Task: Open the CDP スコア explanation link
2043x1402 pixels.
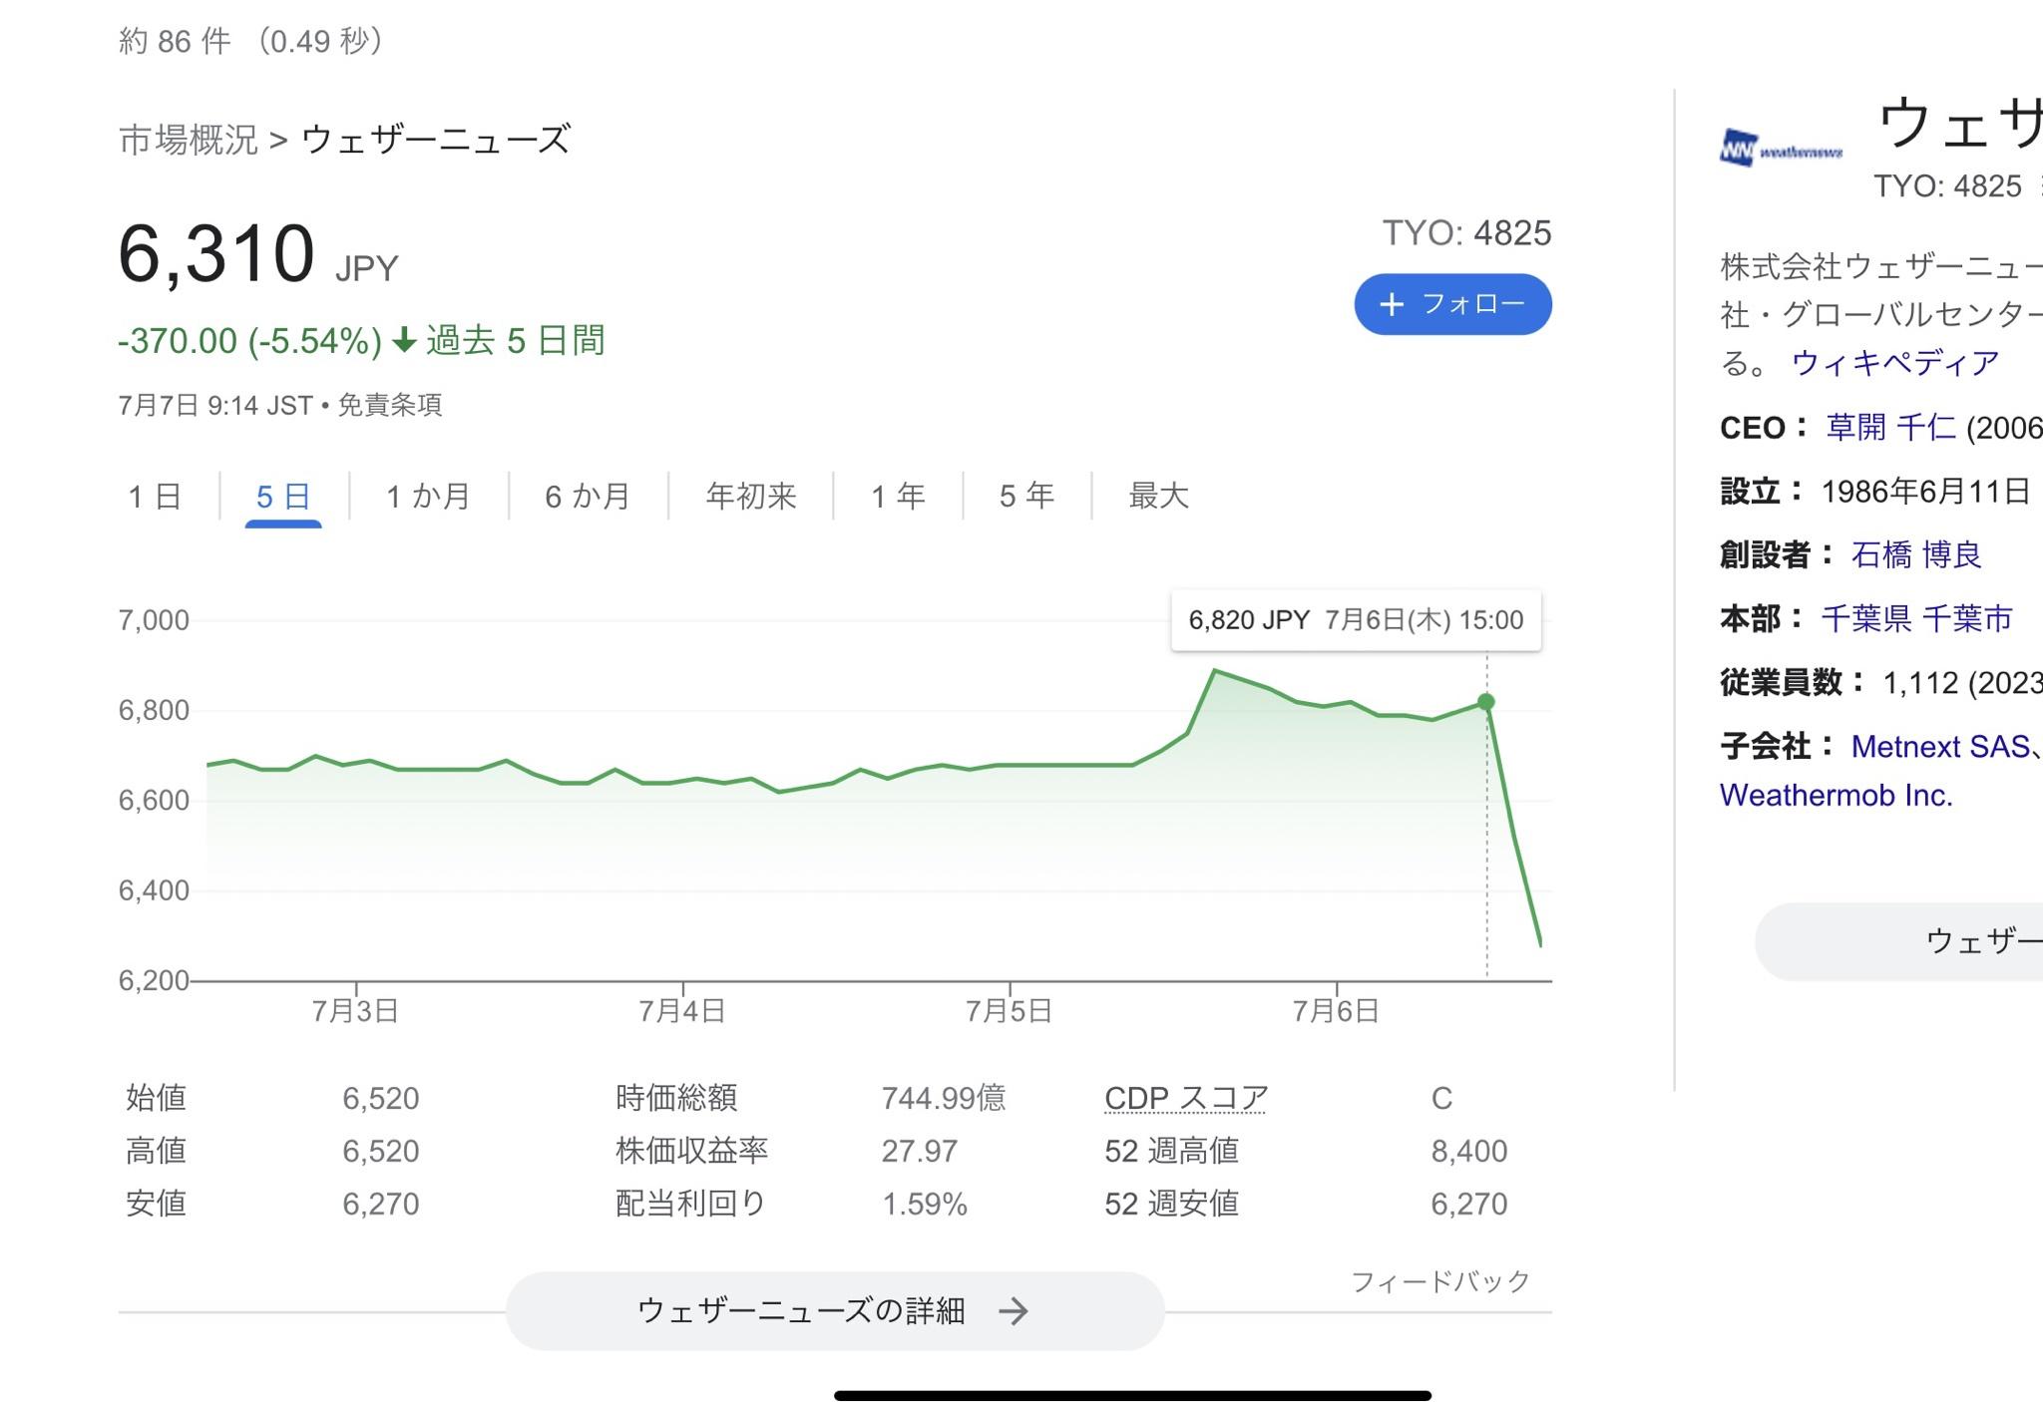Action: pyautogui.click(x=1186, y=1098)
